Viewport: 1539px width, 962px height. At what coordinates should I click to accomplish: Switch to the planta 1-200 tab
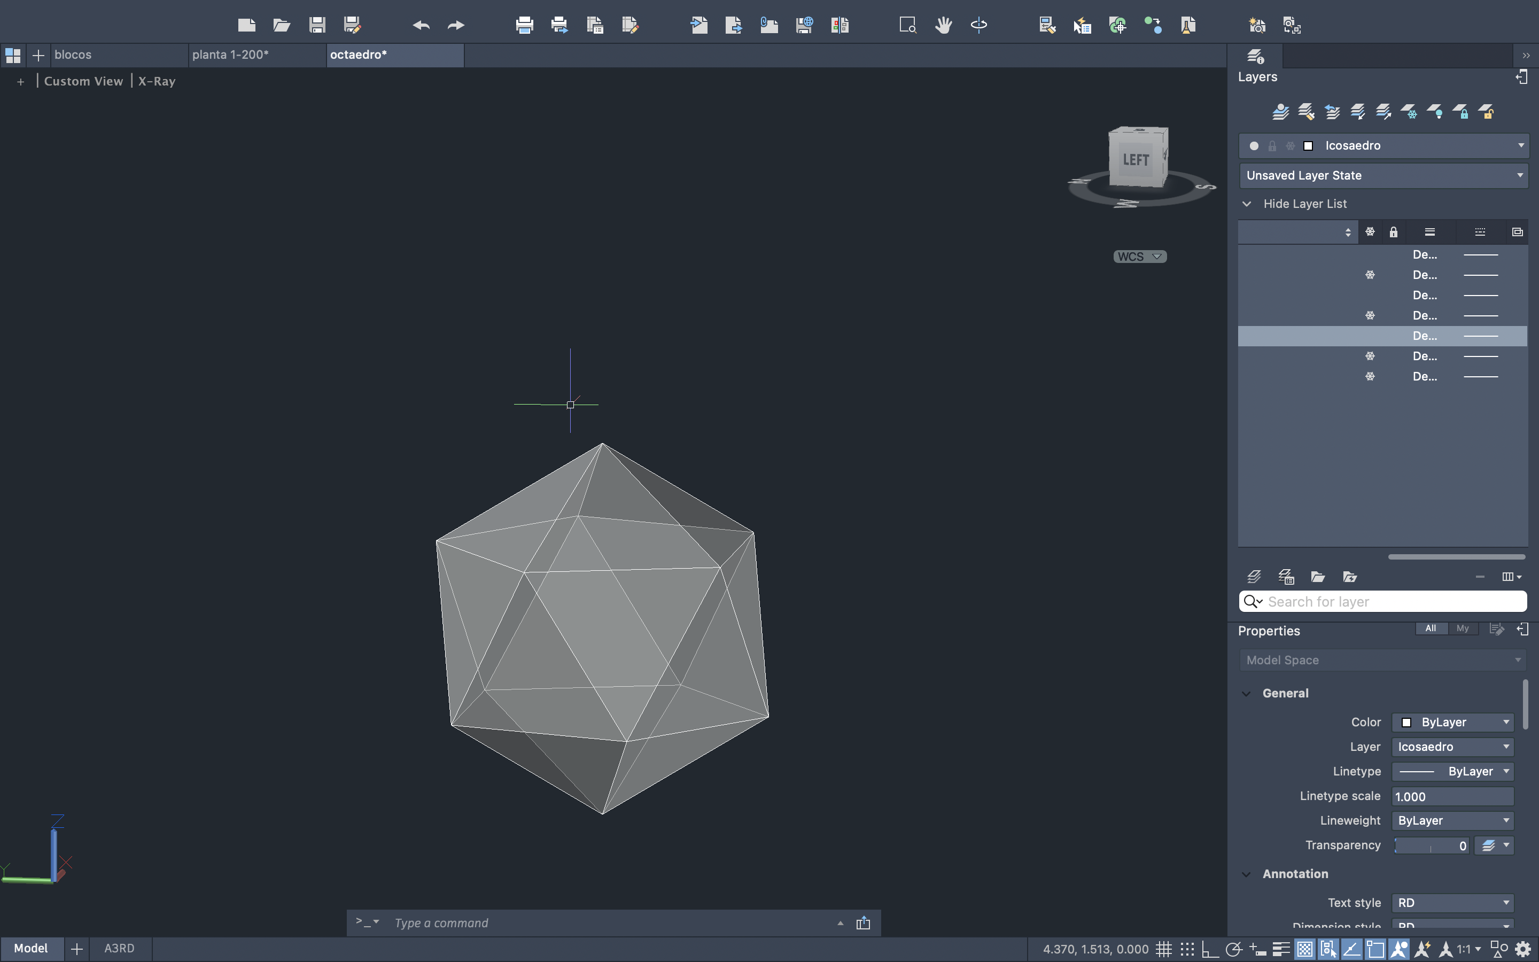coord(230,55)
